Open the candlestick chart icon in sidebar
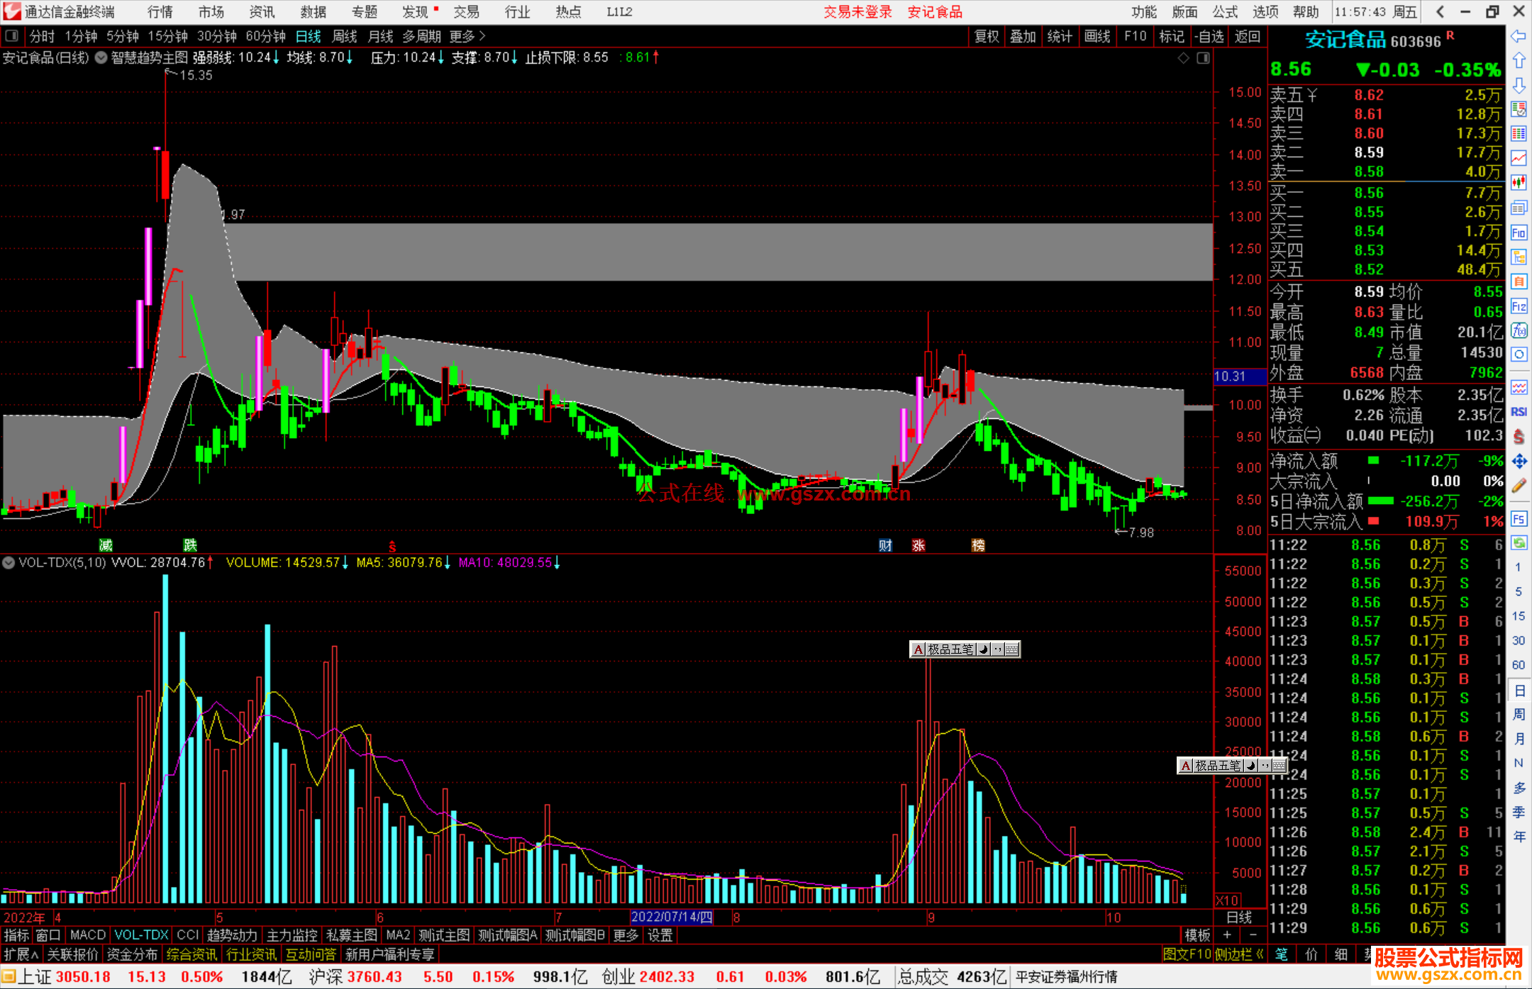The width and height of the screenshot is (1532, 989). 1519,183
